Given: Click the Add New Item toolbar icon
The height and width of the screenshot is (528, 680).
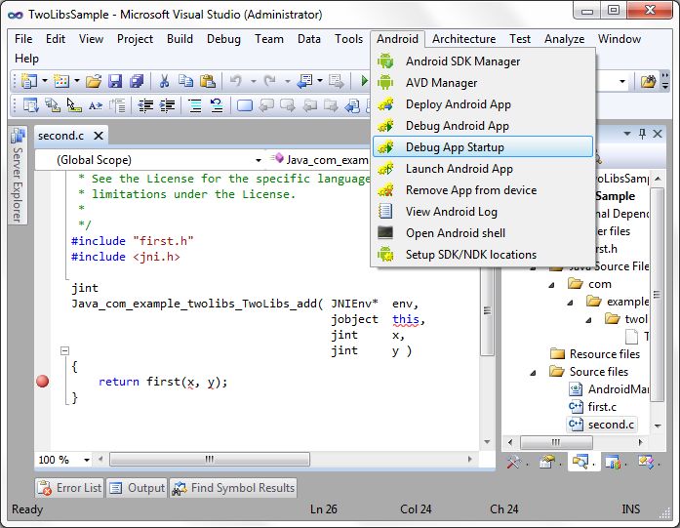Looking at the screenshot, I should 61,81.
